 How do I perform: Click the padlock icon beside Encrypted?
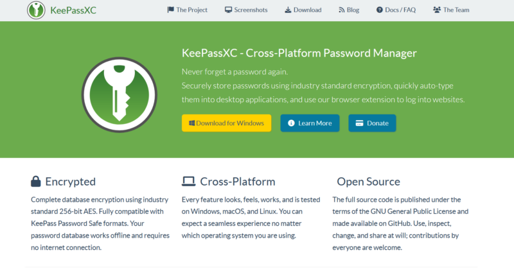click(x=36, y=181)
